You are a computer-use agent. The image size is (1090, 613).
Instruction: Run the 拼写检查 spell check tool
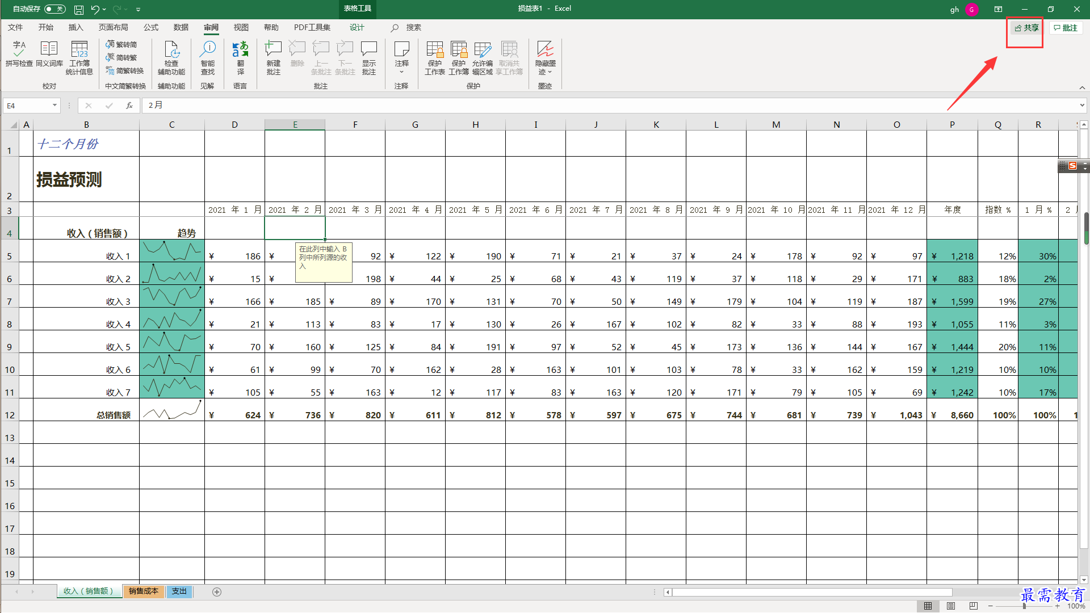coord(19,54)
